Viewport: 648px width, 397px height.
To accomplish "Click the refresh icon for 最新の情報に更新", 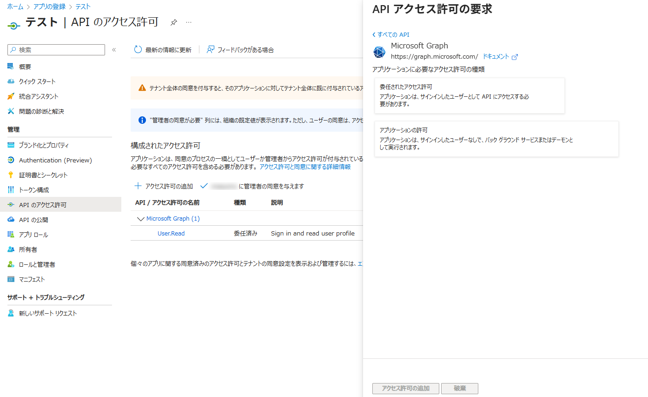I will point(138,50).
